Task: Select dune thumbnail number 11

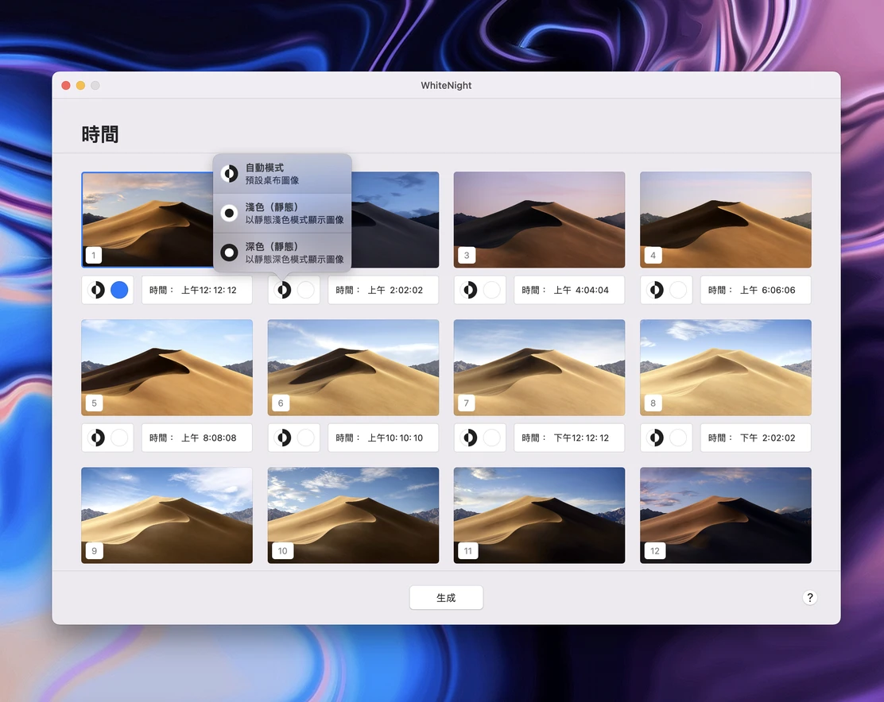Action: [539, 515]
